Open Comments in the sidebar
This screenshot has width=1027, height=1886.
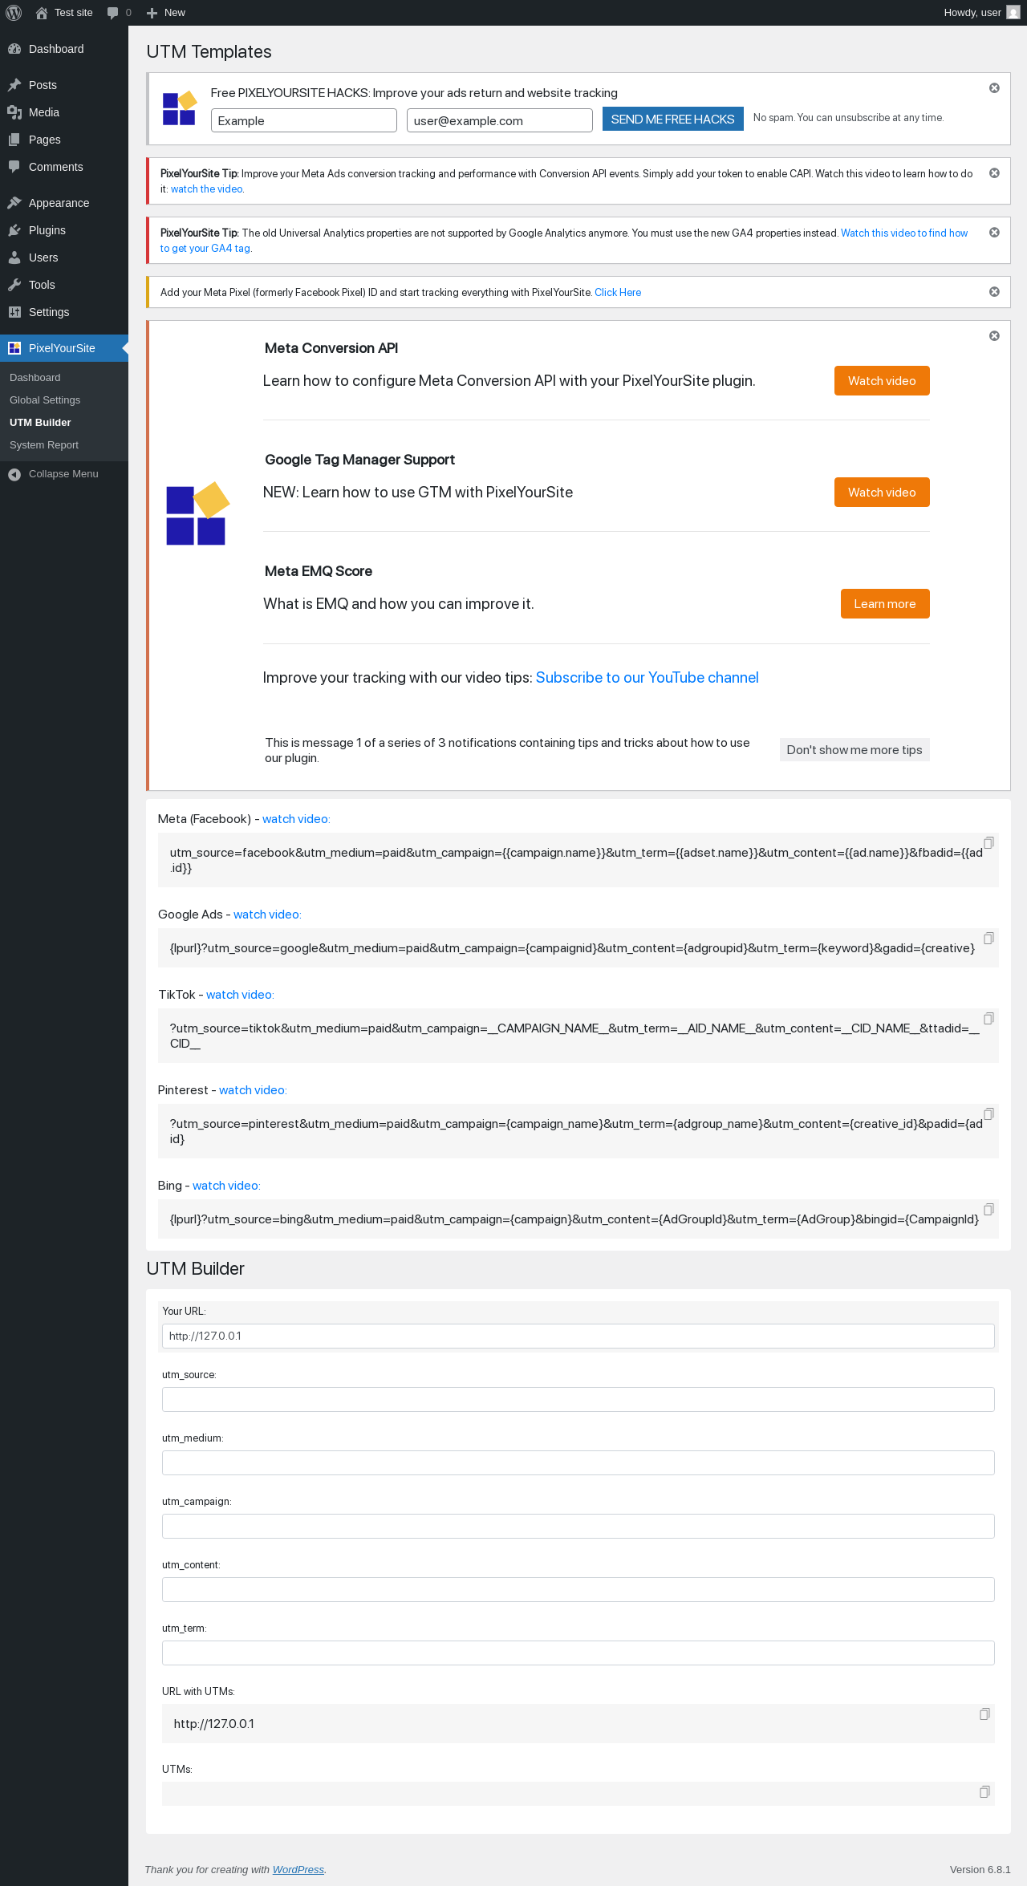tap(64, 167)
